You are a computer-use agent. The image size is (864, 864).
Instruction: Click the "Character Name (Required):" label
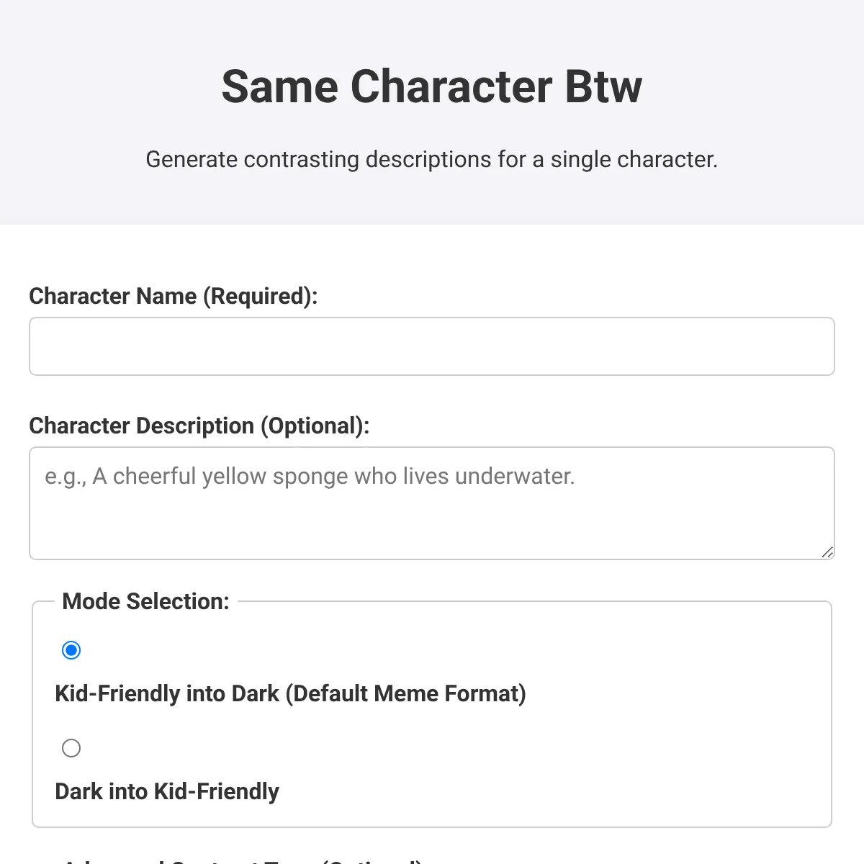click(x=173, y=296)
